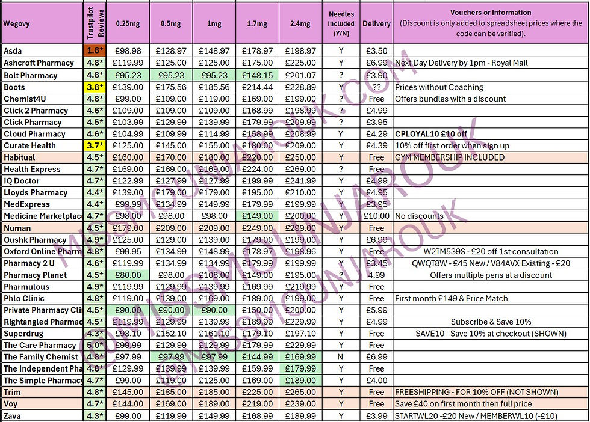Click The Family Chemist needles N cell
The height and width of the screenshot is (422, 590).
coord(341,356)
